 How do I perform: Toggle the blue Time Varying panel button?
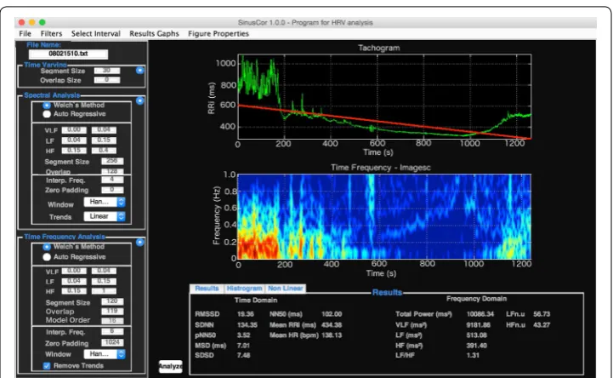tap(140, 71)
